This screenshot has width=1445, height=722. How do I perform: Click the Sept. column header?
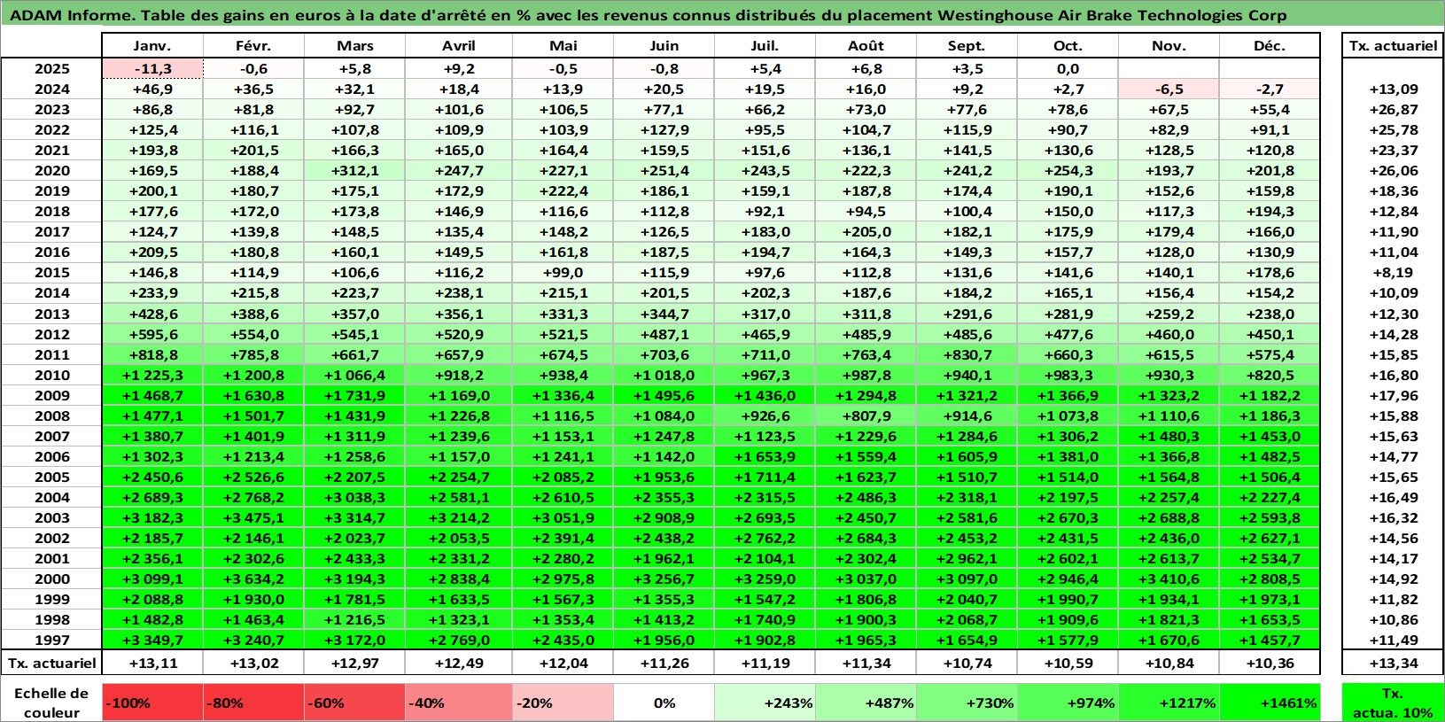[x=967, y=46]
